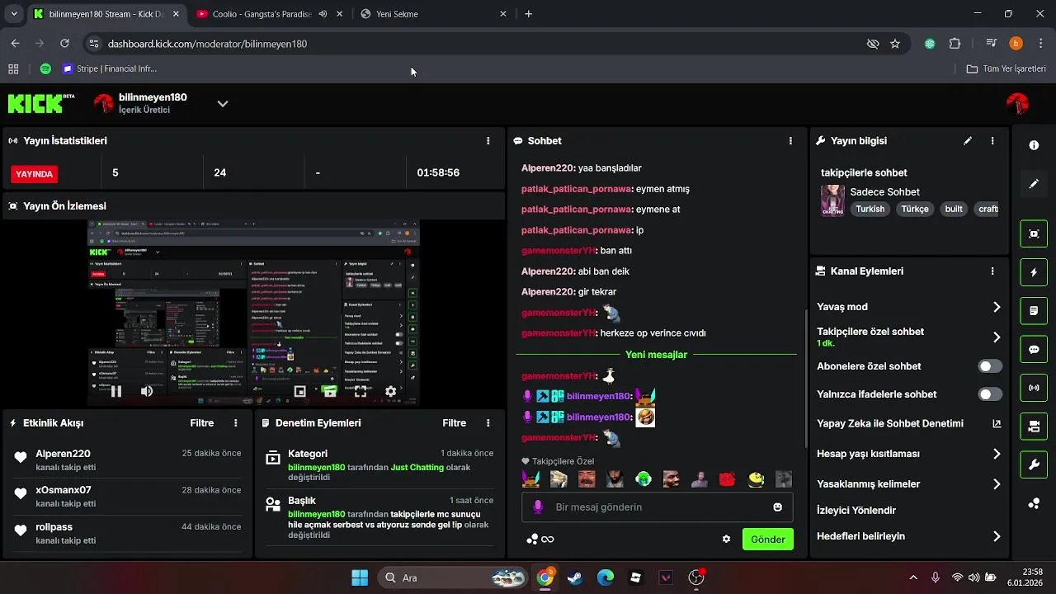Click the built tag chip
Image resolution: width=1056 pixels, height=594 pixels.
click(954, 210)
